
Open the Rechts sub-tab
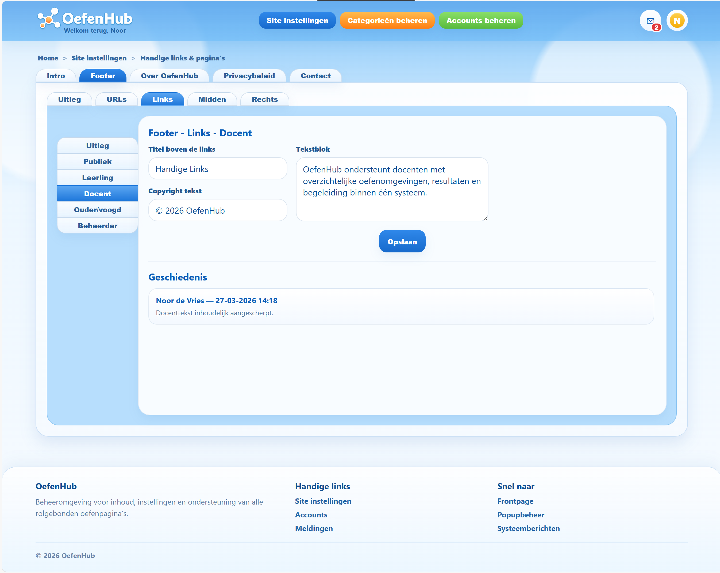pyautogui.click(x=264, y=99)
